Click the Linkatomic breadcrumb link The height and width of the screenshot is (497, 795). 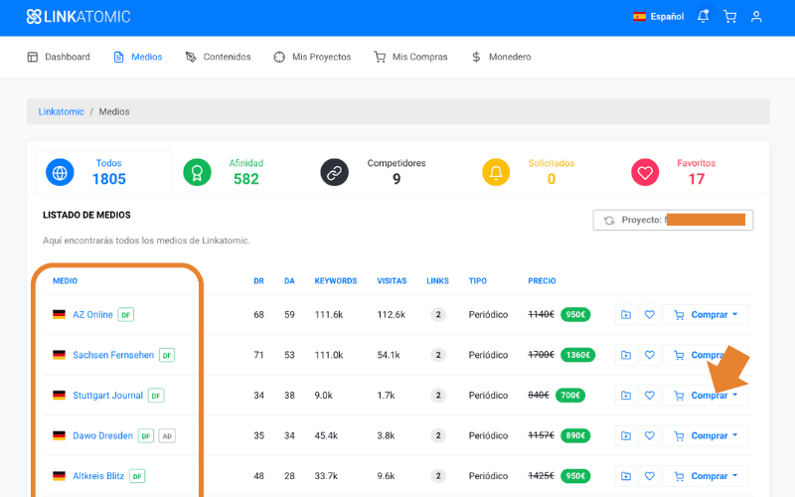click(x=62, y=111)
